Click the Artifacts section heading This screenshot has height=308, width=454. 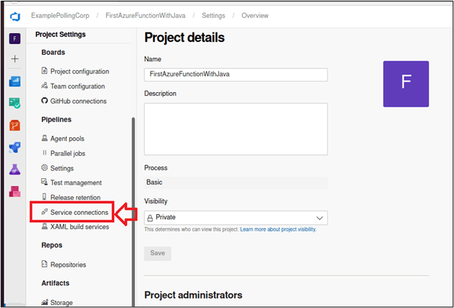click(x=55, y=283)
